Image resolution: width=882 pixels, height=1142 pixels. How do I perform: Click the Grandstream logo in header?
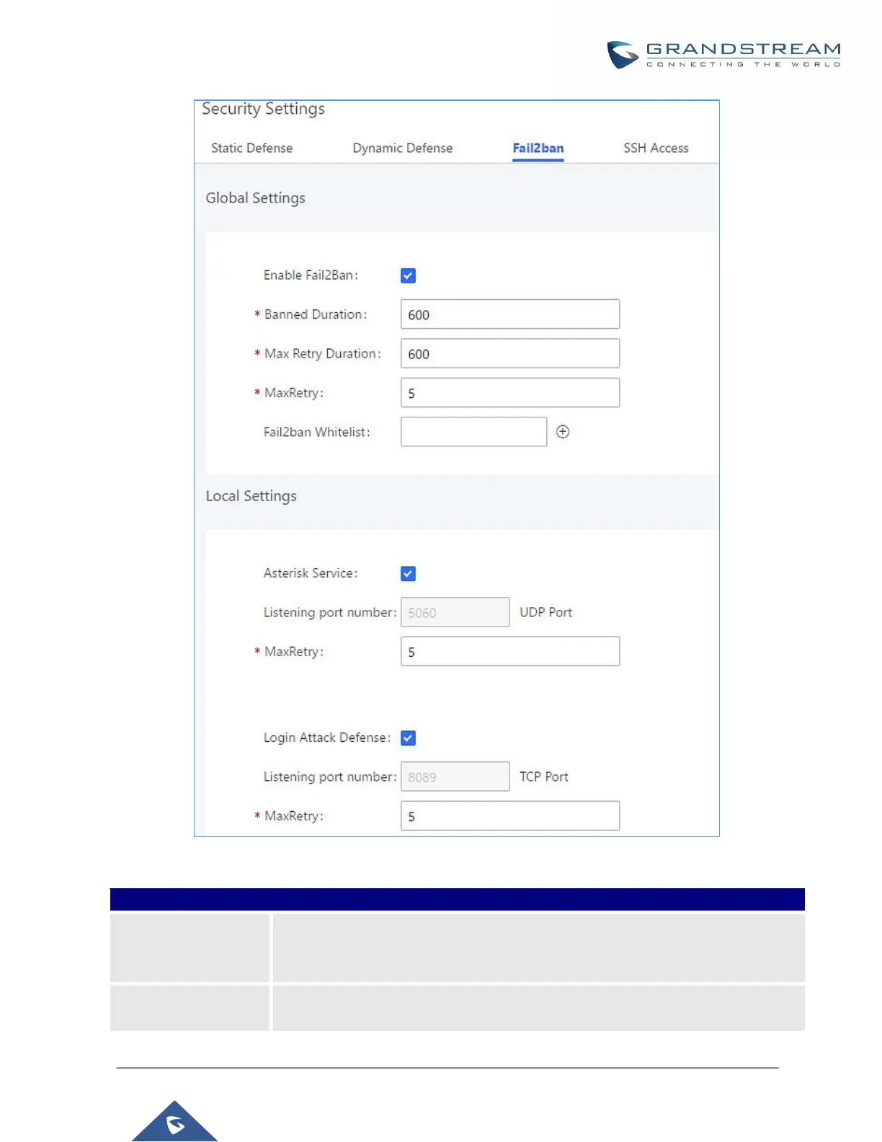723,55
